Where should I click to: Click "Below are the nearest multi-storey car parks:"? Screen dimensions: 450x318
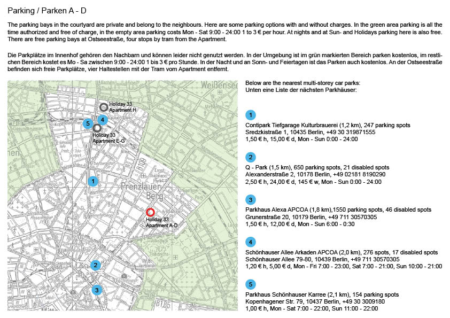click(x=303, y=83)
